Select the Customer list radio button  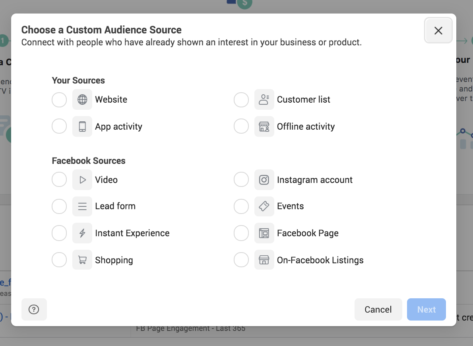pyautogui.click(x=241, y=99)
